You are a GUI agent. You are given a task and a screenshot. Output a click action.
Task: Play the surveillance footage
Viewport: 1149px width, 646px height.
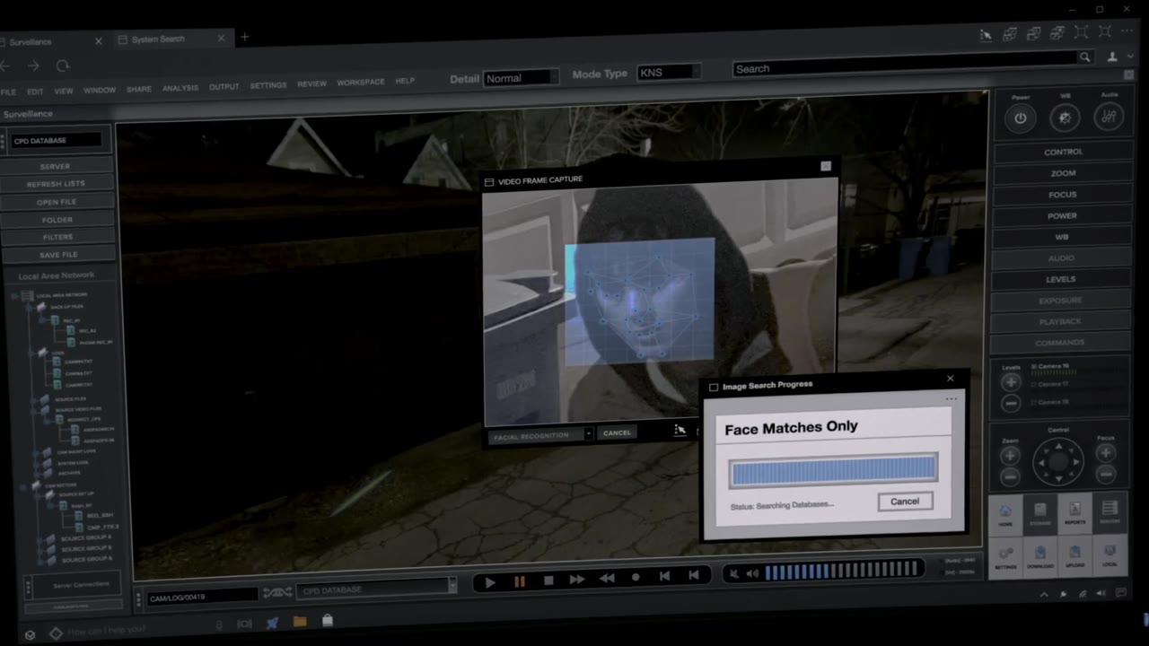click(x=489, y=581)
